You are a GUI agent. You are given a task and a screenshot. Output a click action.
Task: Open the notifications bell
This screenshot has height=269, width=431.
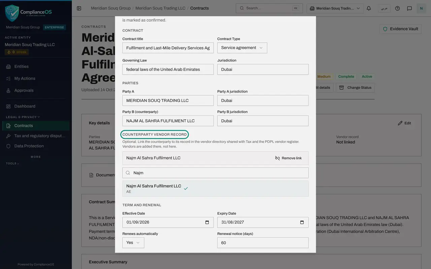369,8
